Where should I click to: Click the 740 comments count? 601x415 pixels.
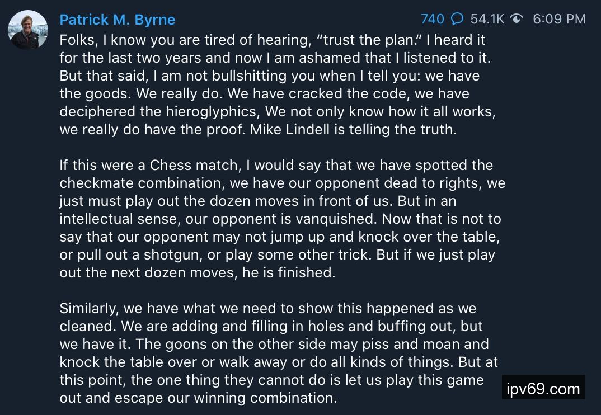click(432, 19)
